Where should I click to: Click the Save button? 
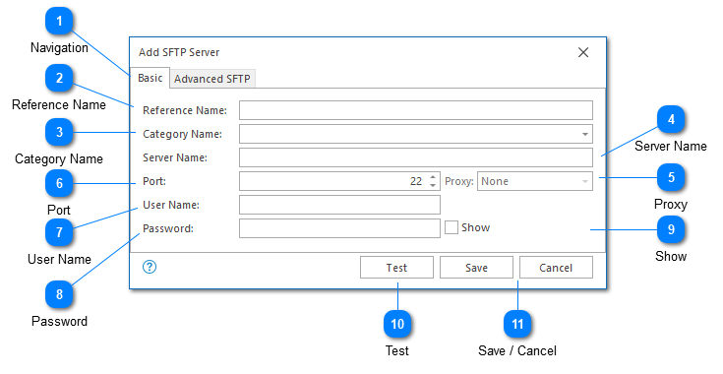click(476, 268)
